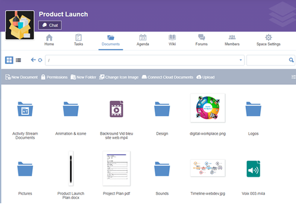Screen dimensions: 296x205
Task: Click the back arrow navigation icon
Action: pos(33,60)
